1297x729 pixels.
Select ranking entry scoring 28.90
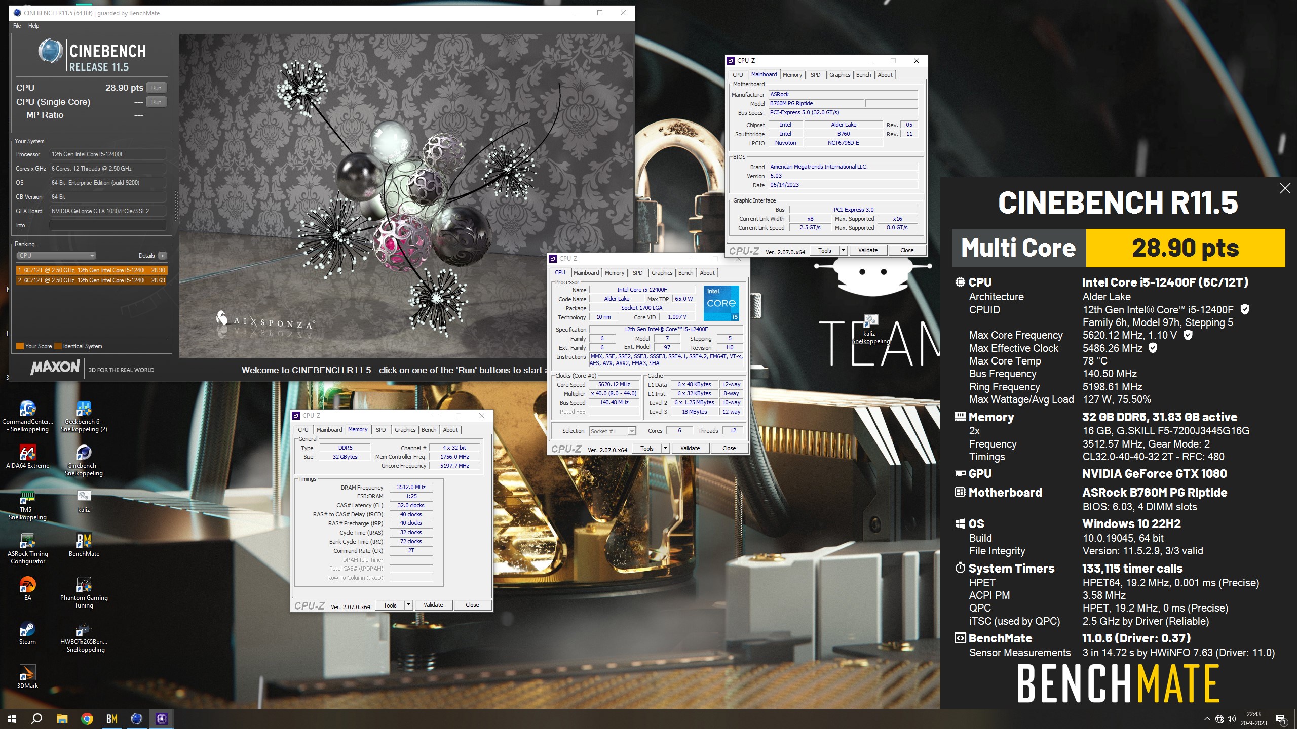click(92, 270)
